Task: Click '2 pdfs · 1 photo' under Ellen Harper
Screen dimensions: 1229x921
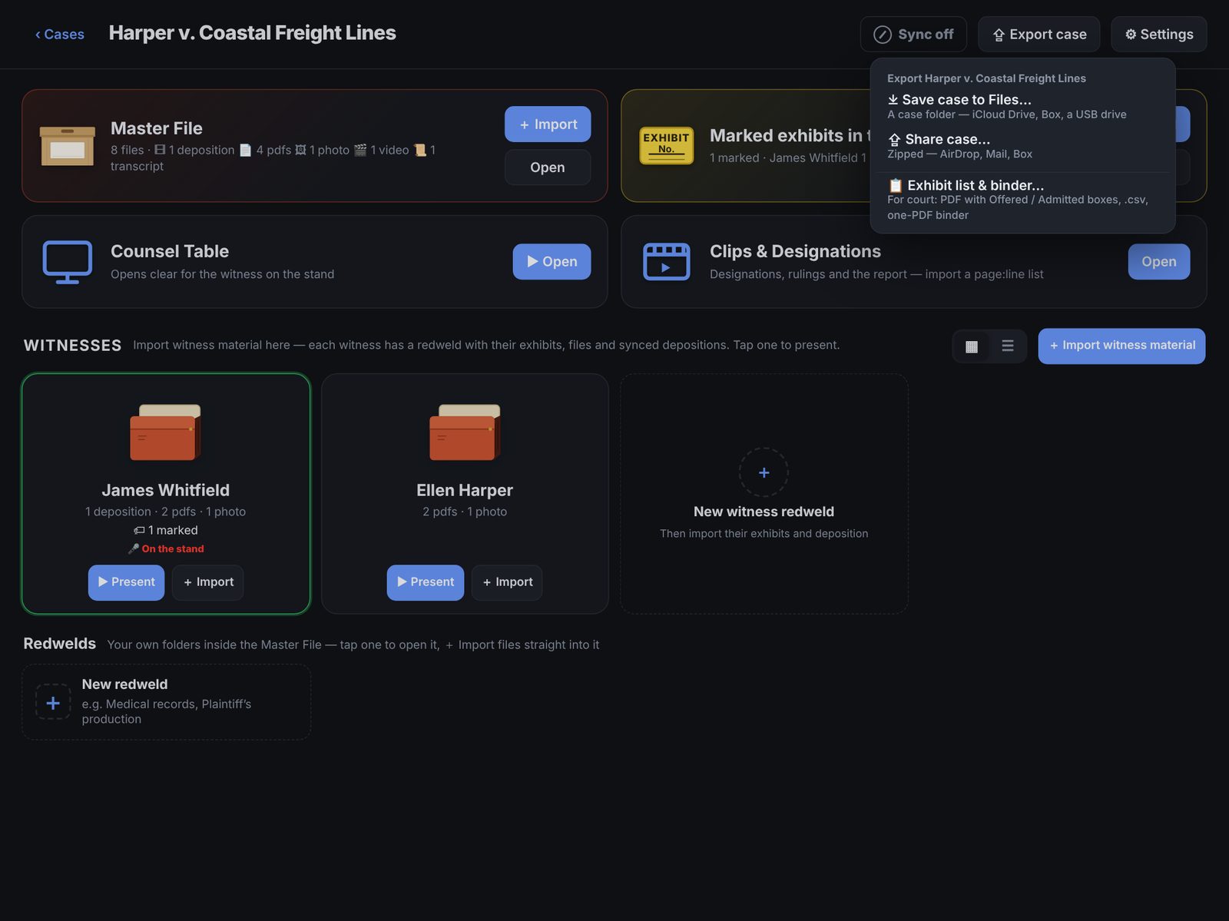Action: 465,512
